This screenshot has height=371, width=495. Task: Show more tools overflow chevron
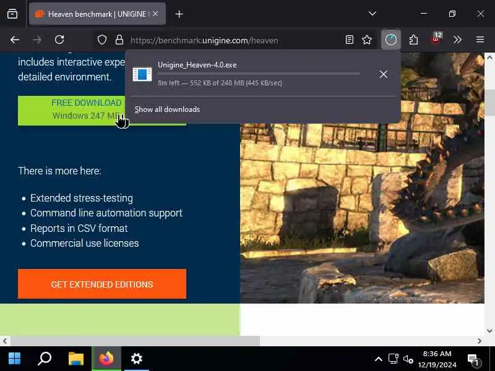457,40
